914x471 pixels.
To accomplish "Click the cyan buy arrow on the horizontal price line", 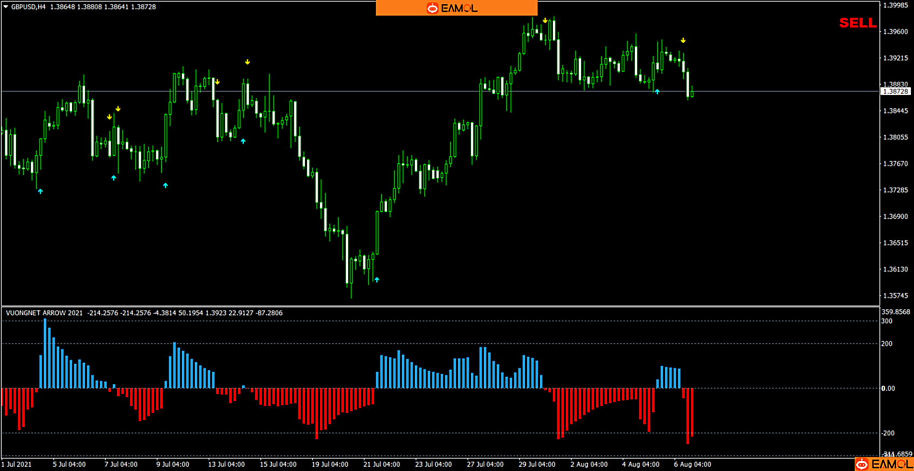I will click(657, 92).
